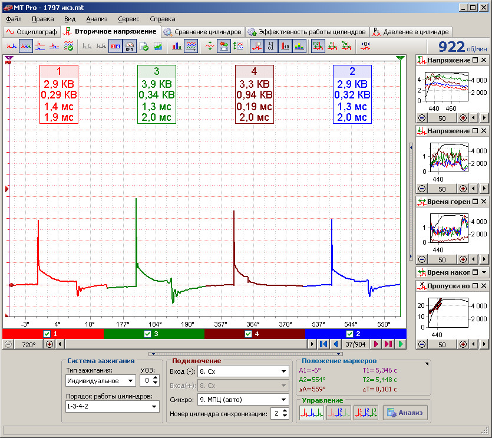Uncheck cylinder 1 in the red bar
492x438 pixels.
47,334
